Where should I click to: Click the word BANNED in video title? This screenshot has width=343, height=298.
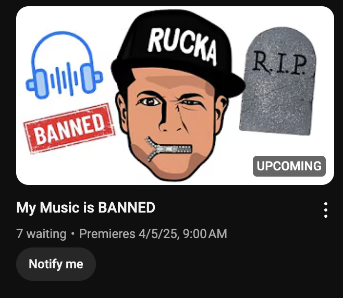coord(127,207)
